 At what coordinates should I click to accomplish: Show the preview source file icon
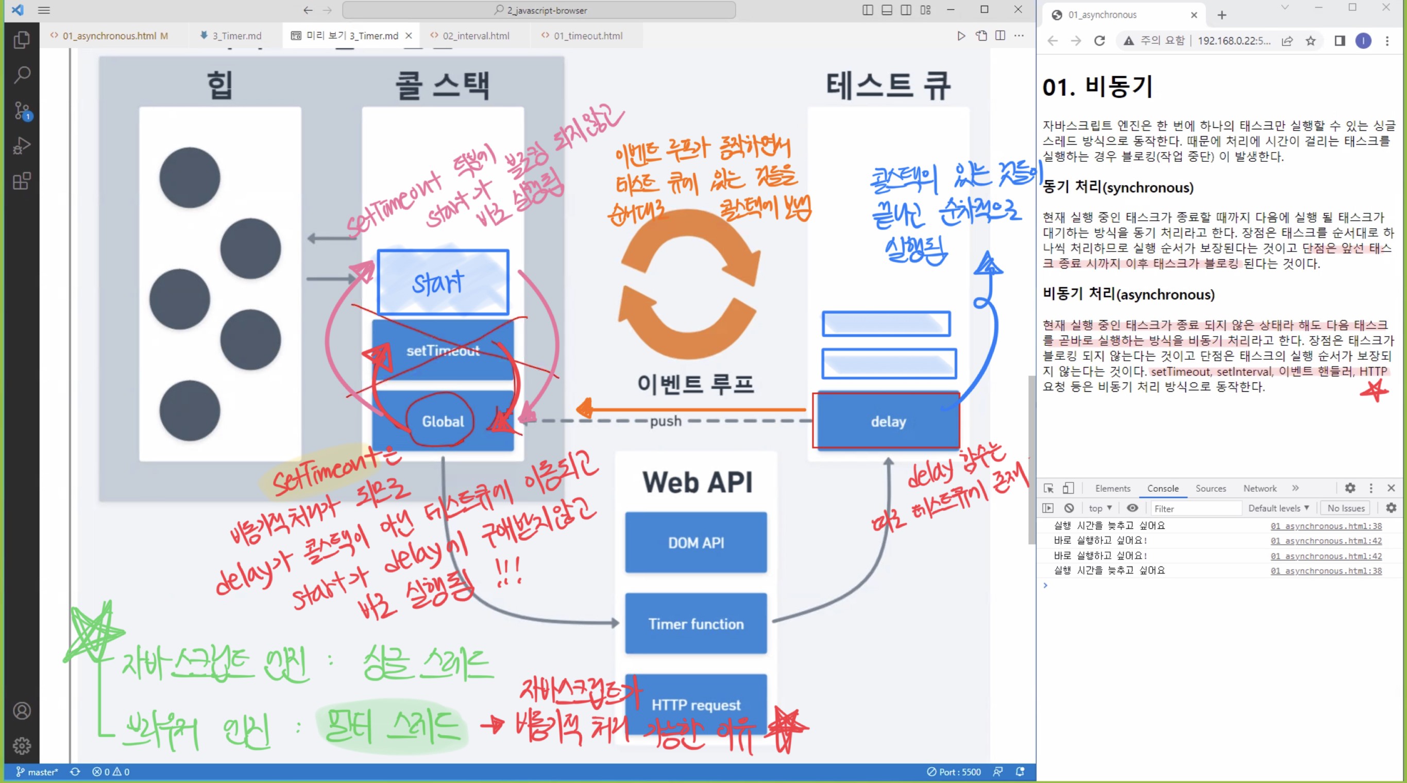click(x=981, y=36)
